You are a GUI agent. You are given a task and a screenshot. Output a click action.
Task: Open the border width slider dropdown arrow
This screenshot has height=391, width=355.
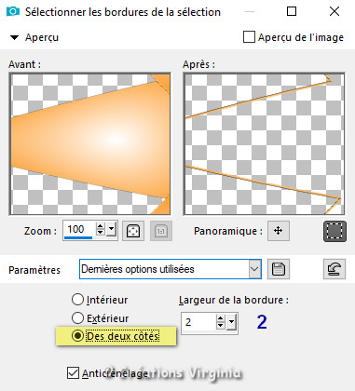coord(232,322)
